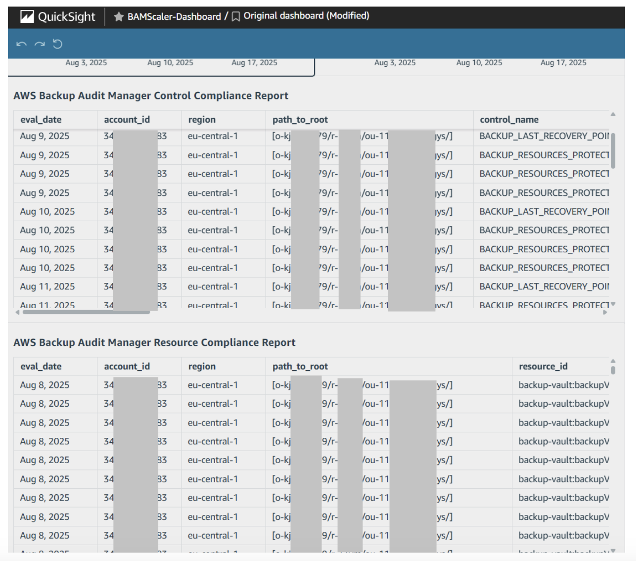Click the QuickSight logo

[x=57, y=17]
